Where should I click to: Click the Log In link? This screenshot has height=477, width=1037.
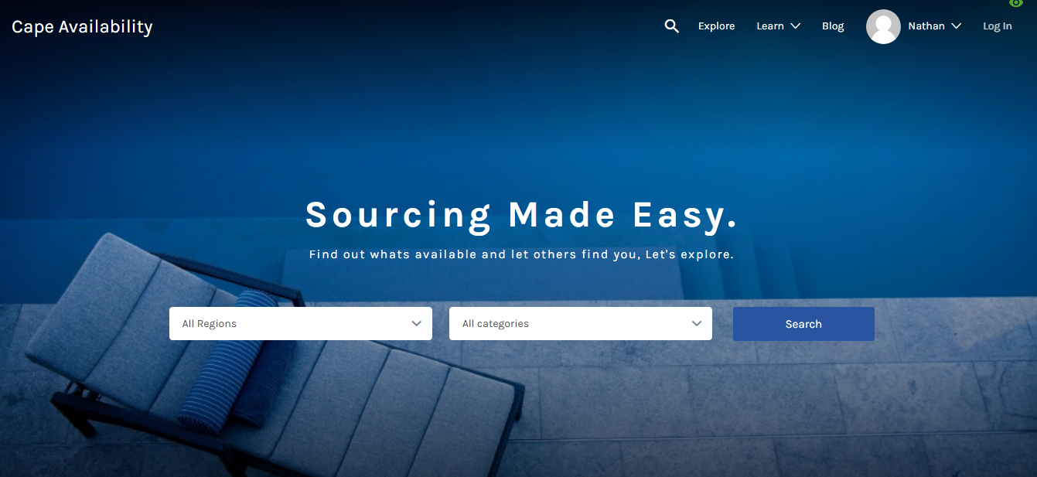(997, 26)
